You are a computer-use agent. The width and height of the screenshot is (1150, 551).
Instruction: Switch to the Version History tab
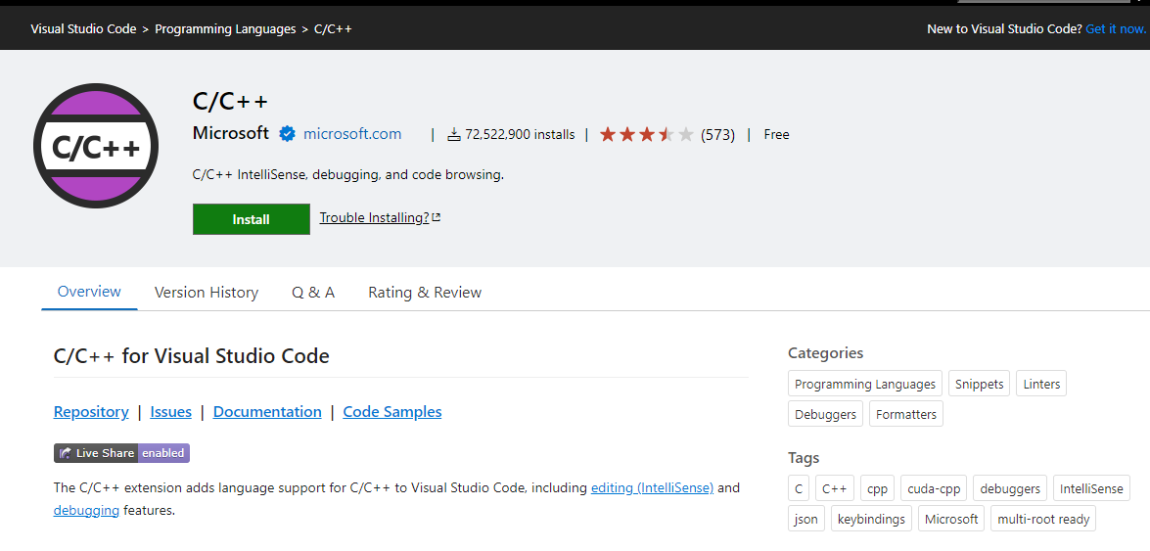pos(207,292)
